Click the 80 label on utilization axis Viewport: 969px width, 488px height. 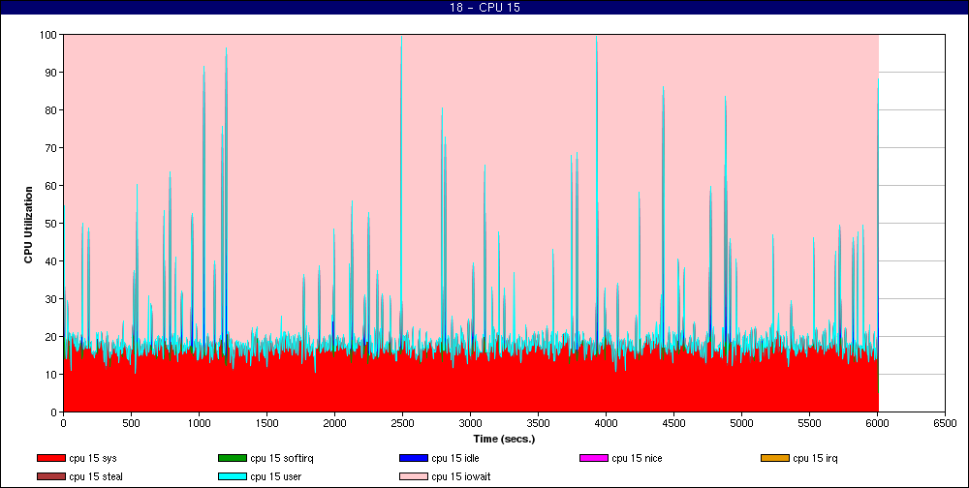(51, 110)
